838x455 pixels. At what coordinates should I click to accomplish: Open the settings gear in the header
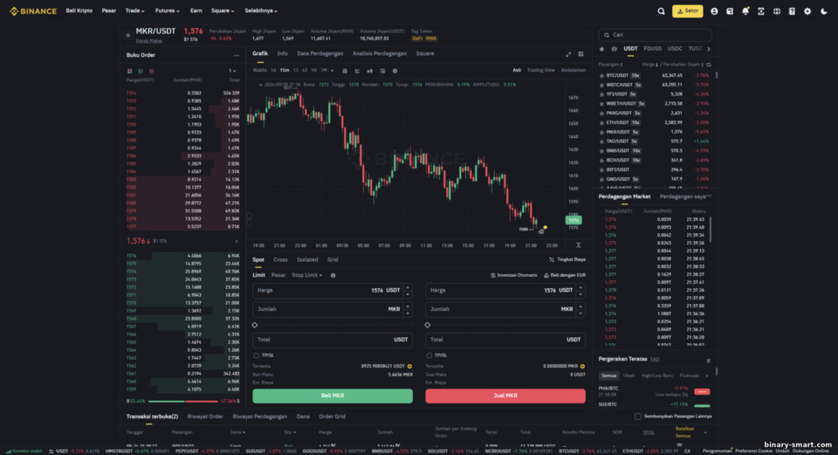[807, 11]
